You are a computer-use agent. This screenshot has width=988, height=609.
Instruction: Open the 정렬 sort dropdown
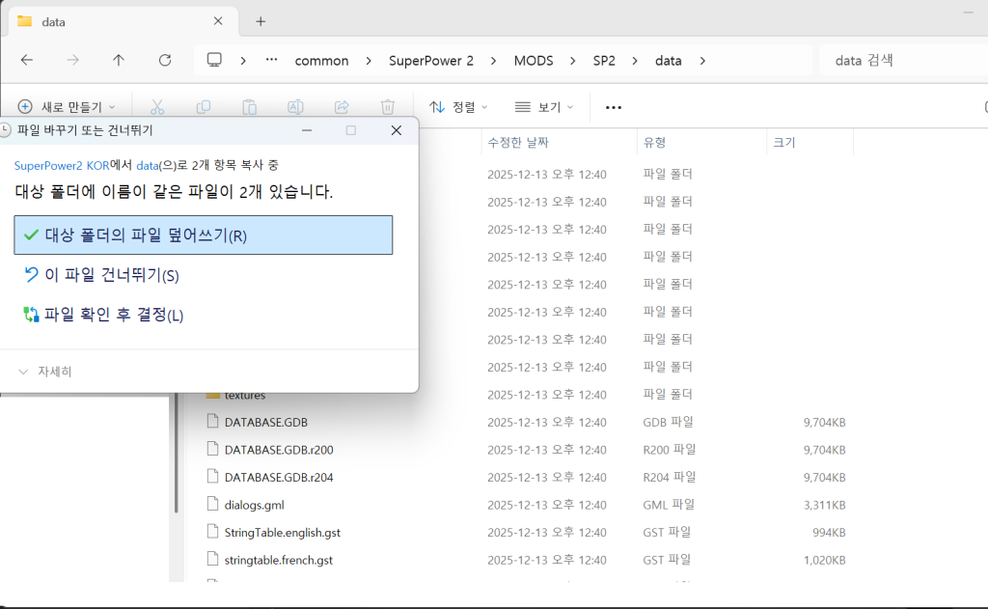coord(458,107)
